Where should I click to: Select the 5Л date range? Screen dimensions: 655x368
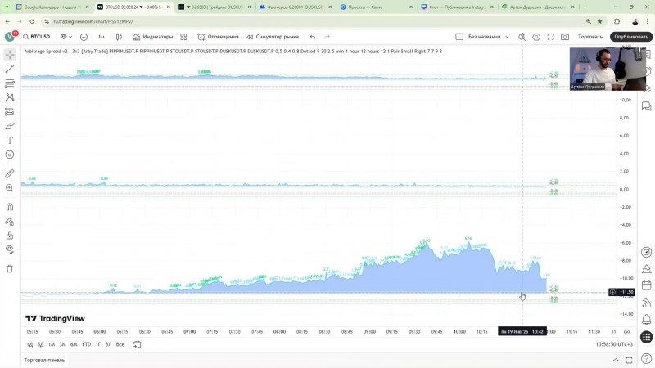point(108,344)
